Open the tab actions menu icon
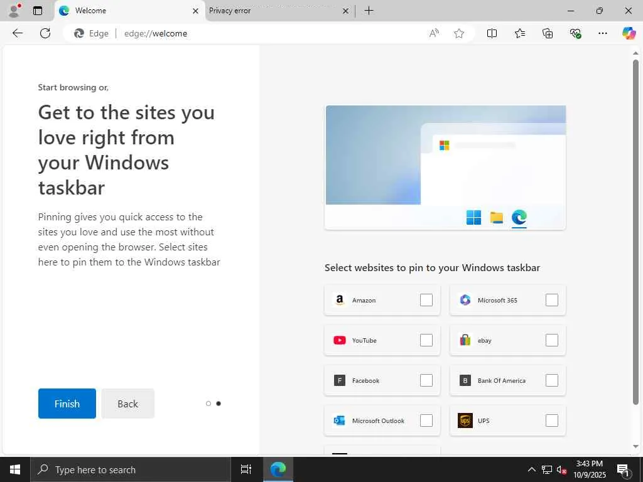 point(38,11)
